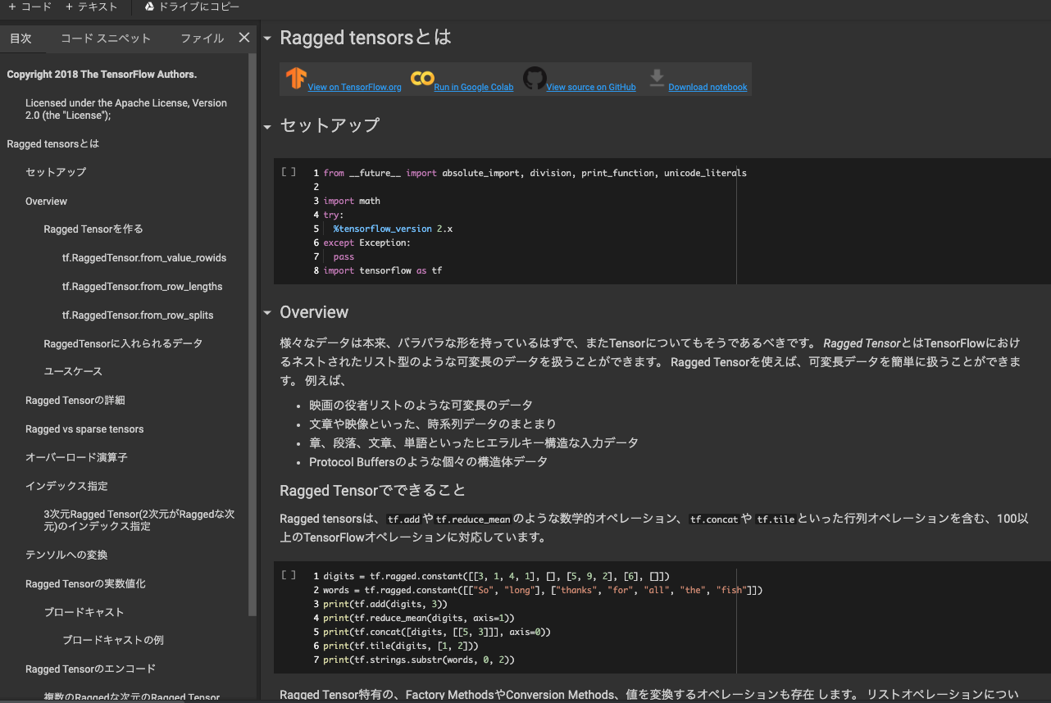Close the table of contents panel
This screenshot has width=1051, height=703.
click(243, 38)
